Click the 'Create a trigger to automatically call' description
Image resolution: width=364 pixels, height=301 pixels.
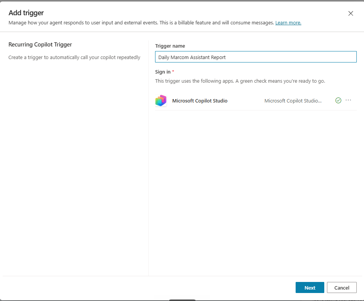pyautogui.click(x=74, y=58)
